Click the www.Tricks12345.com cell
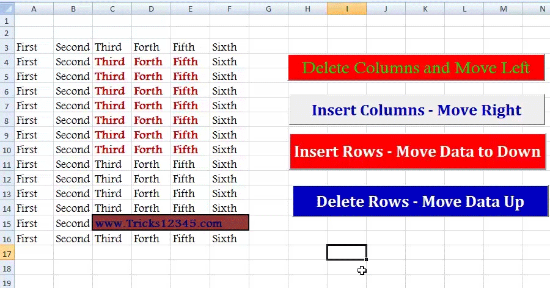 coord(170,223)
